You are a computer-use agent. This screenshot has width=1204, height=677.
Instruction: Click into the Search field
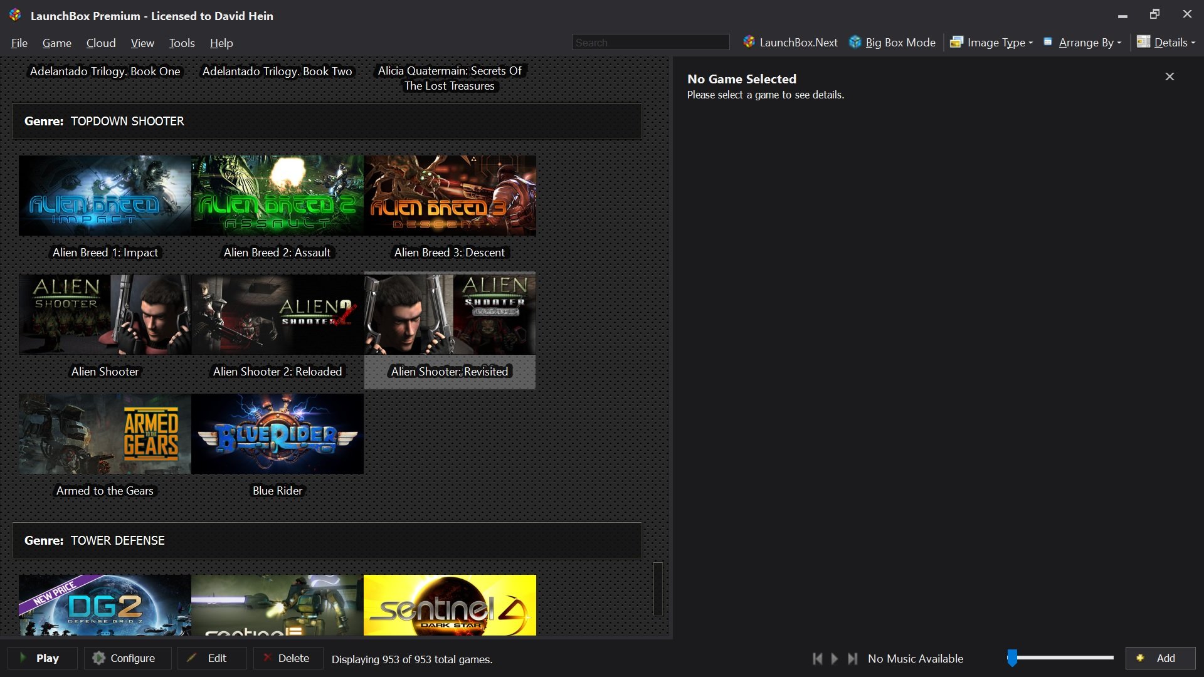650,42
